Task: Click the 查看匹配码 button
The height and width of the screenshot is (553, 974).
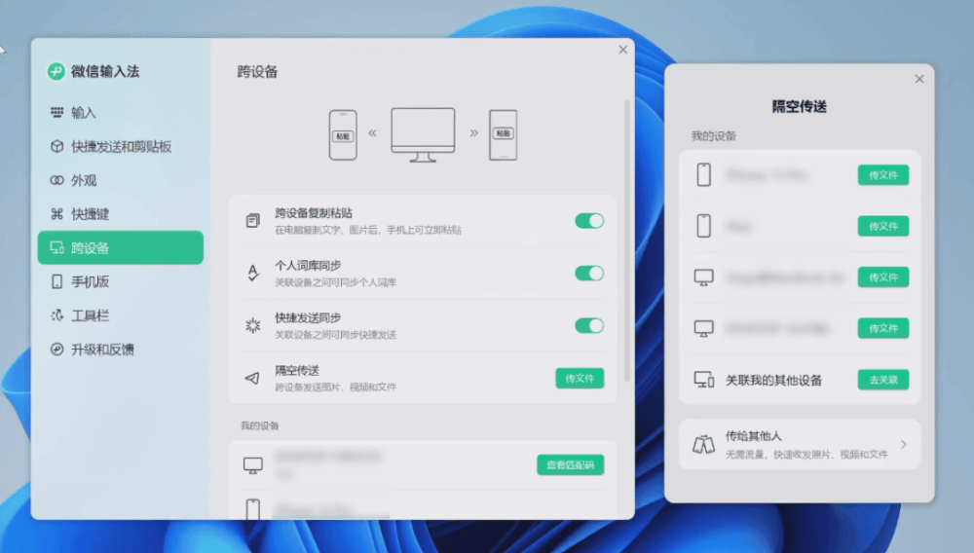Action: point(570,464)
